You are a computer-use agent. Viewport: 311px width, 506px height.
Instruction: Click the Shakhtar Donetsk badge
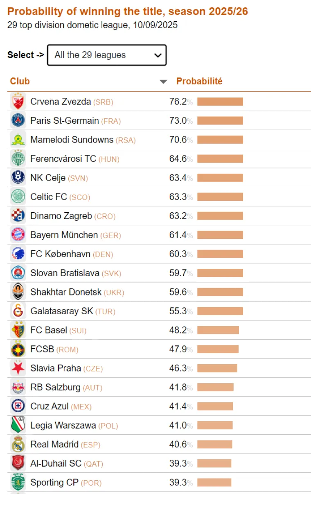click(17, 292)
